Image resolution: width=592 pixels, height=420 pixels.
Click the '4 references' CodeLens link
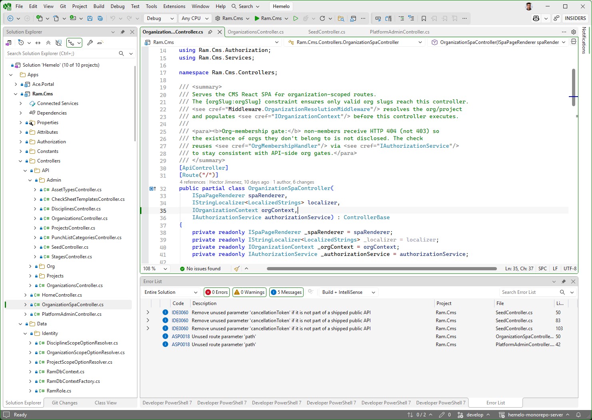pyautogui.click(x=193, y=182)
